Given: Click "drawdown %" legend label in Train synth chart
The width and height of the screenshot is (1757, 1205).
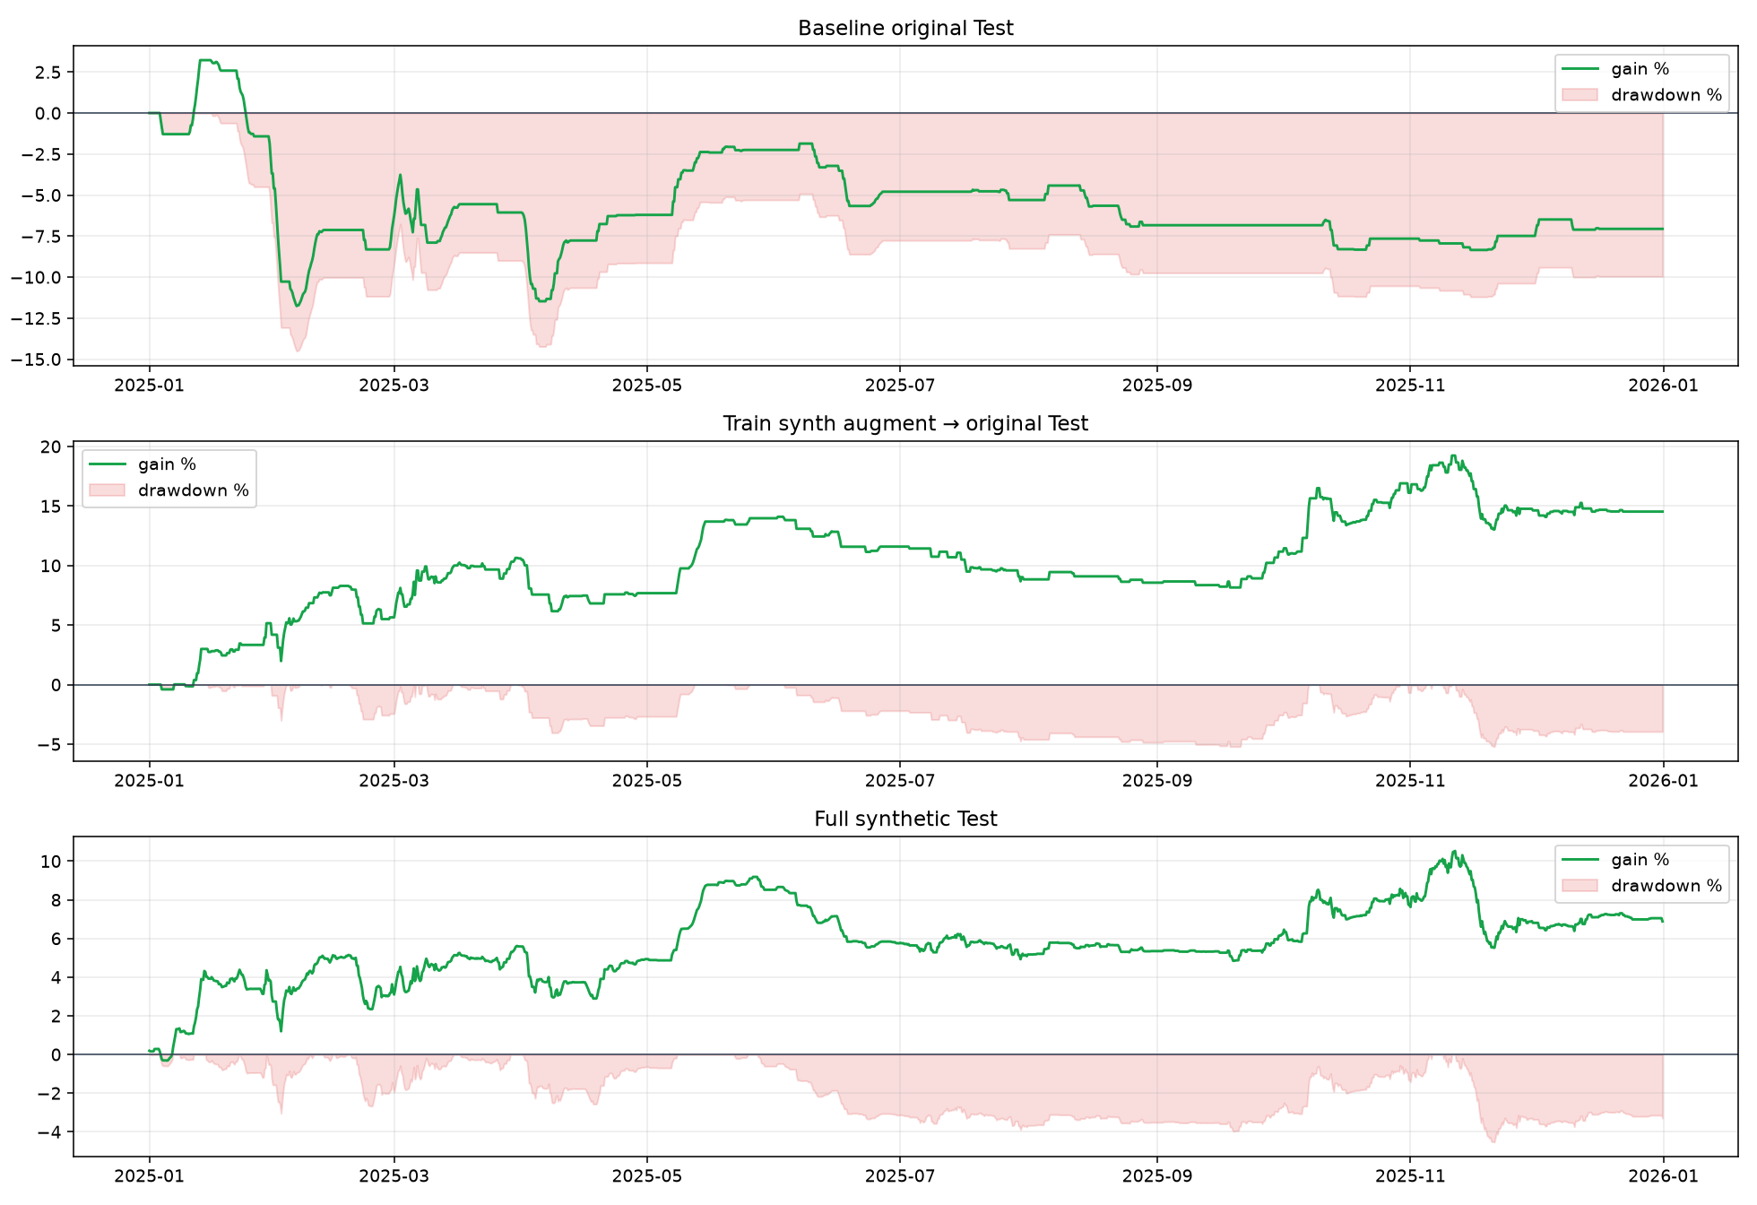Looking at the screenshot, I should pyautogui.click(x=193, y=490).
